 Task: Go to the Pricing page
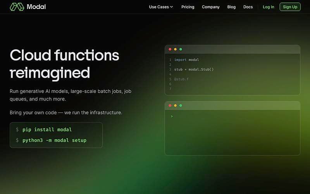coord(188,7)
